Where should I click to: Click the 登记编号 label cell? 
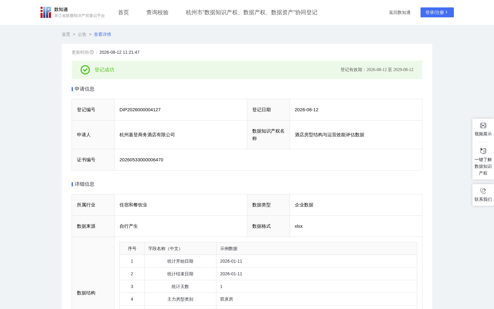coord(93,110)
